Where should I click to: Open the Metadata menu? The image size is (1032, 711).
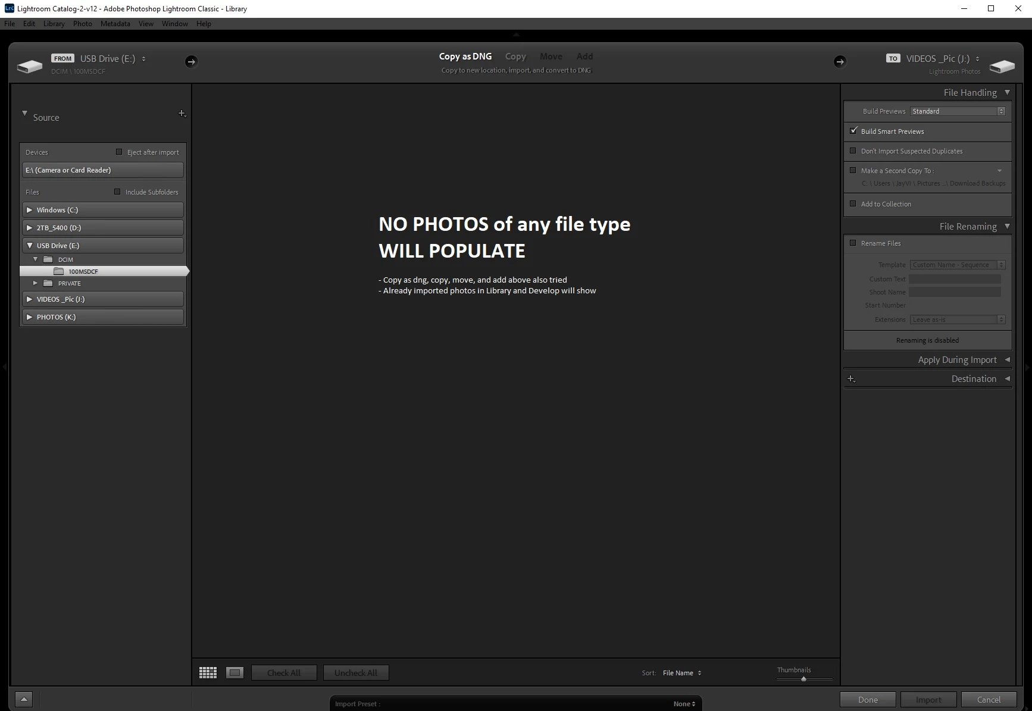(115, 24)
